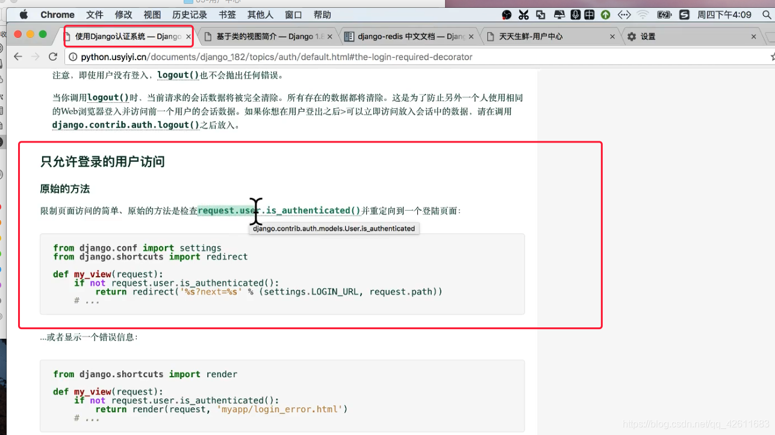
Task: Click the green up-arrow icon in menu bar
Action: point(606,14)
